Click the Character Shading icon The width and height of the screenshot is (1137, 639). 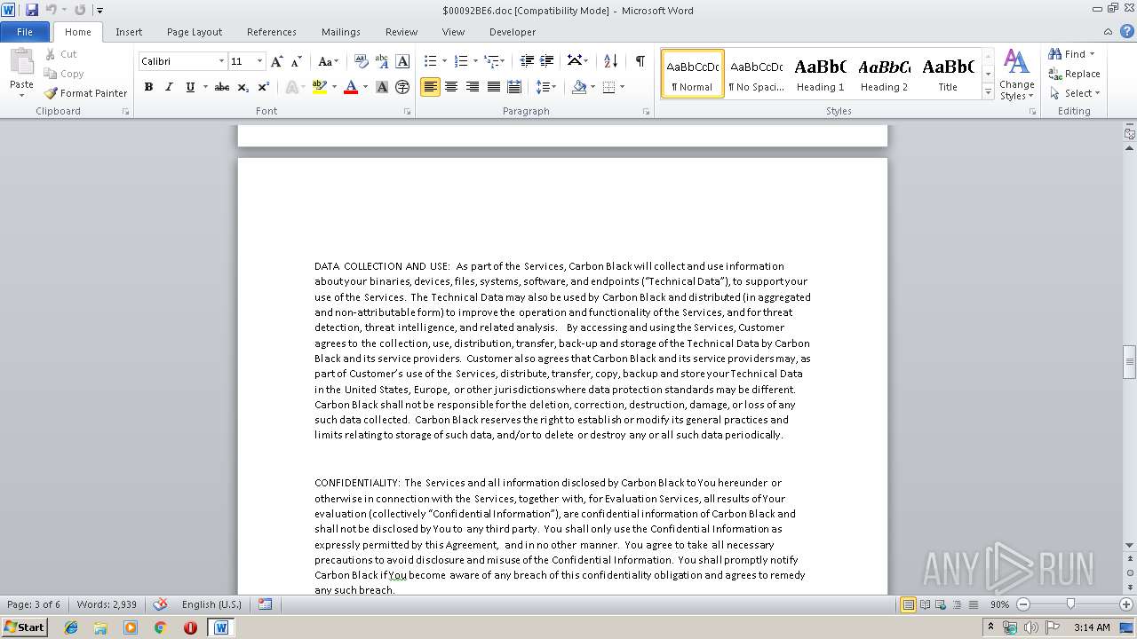(382, 87)
